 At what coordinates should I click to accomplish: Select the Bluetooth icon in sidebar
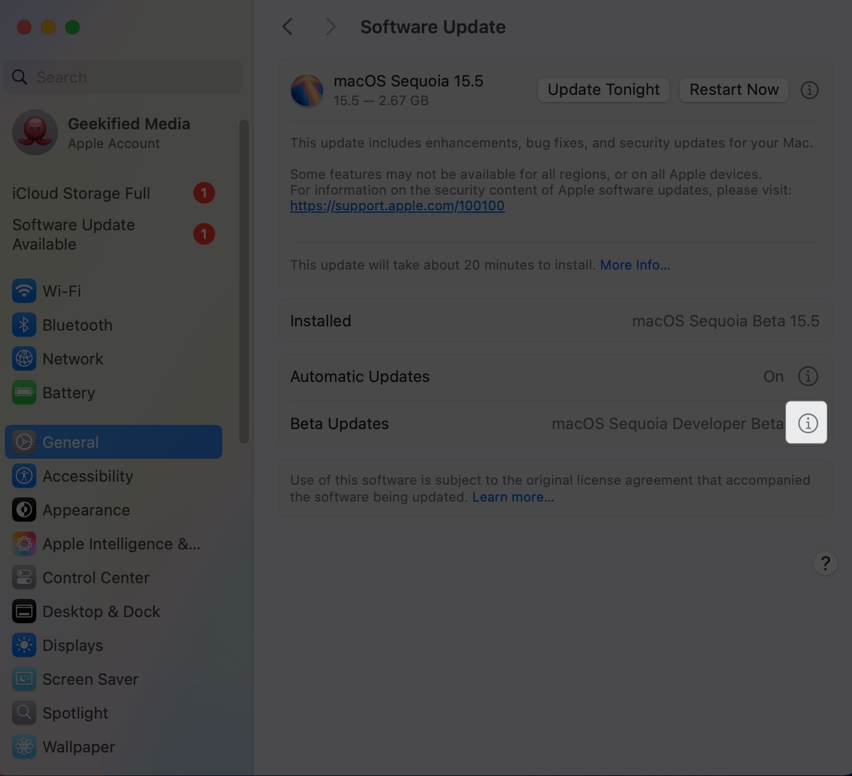point(24,325)
